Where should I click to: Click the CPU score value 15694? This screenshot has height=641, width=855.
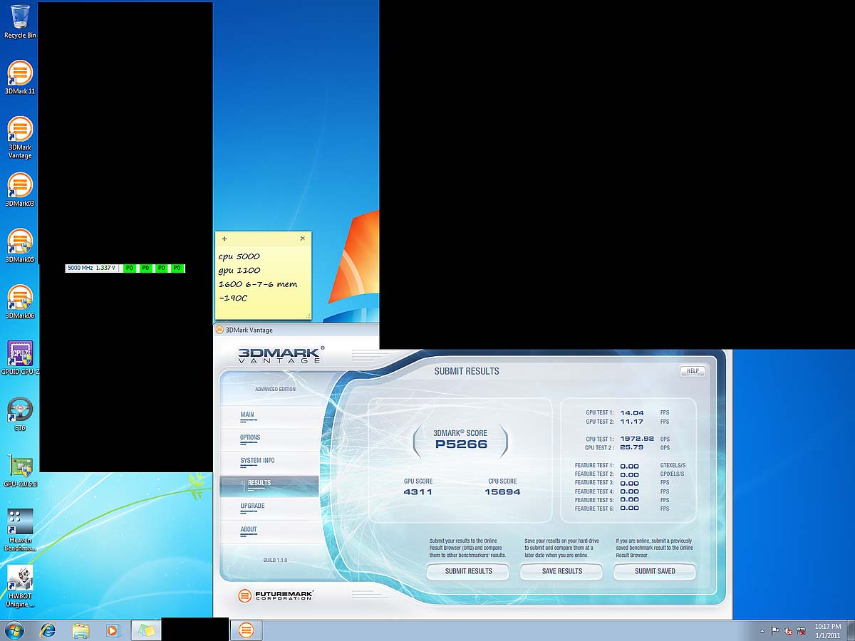click(x=502, y=491)
